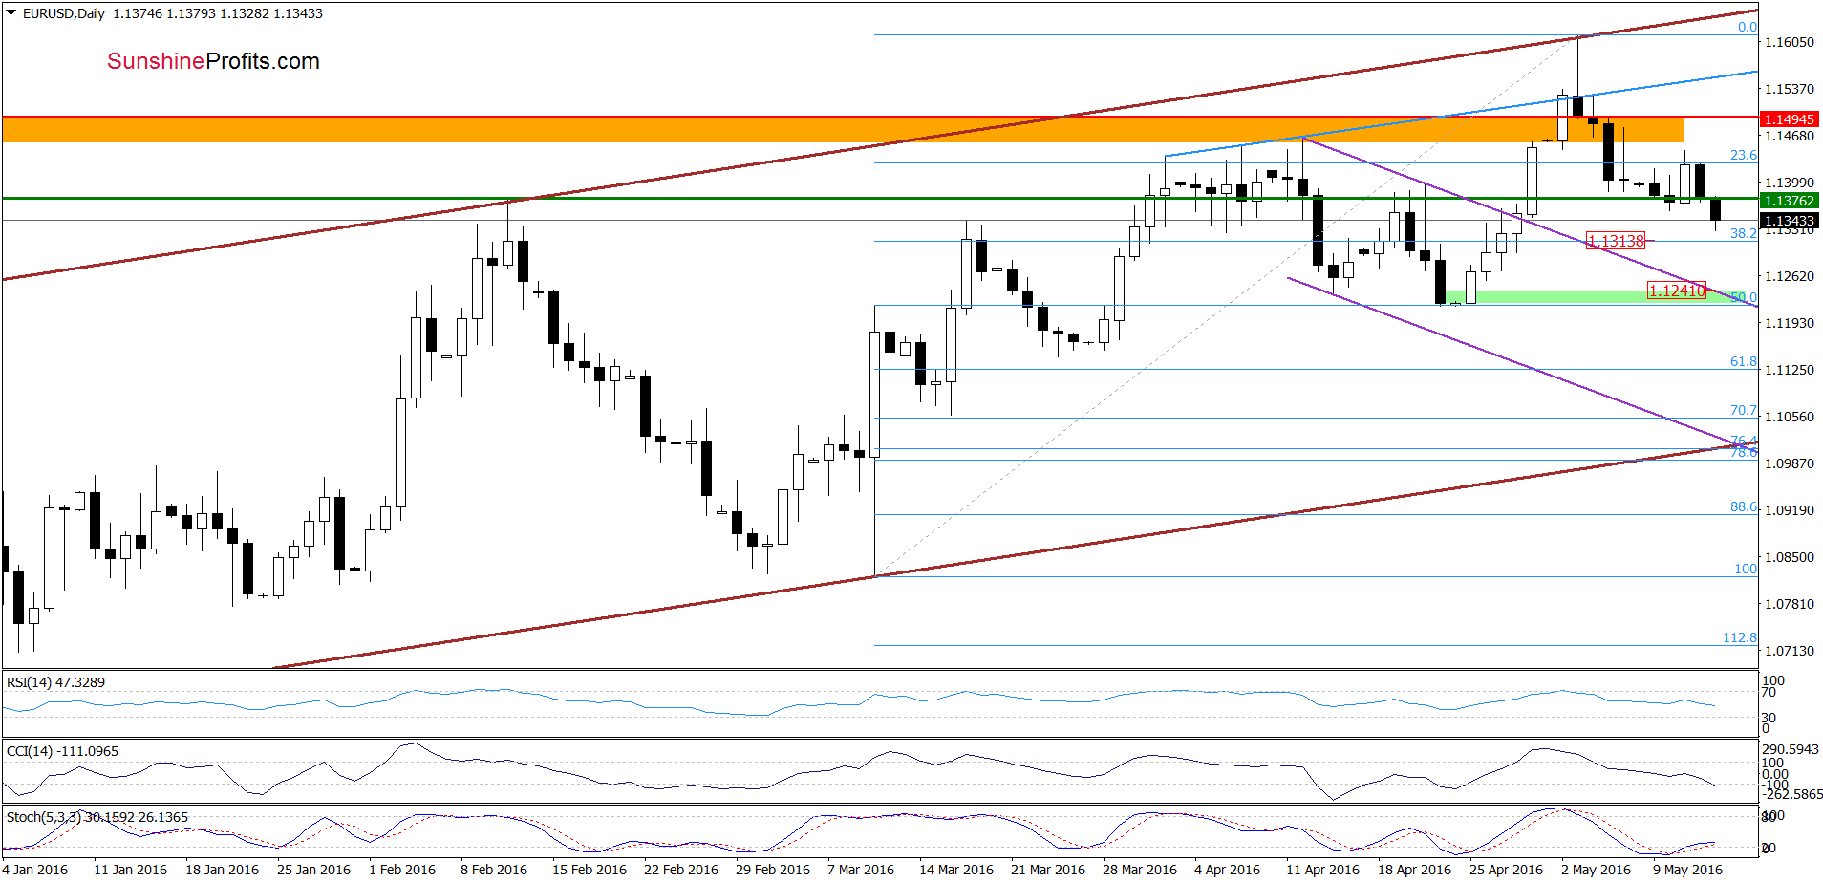The width and height of the screenshot is (1823, 883).
Task: Select the red 1.14945 price tag
Action: coord(1789,119)
